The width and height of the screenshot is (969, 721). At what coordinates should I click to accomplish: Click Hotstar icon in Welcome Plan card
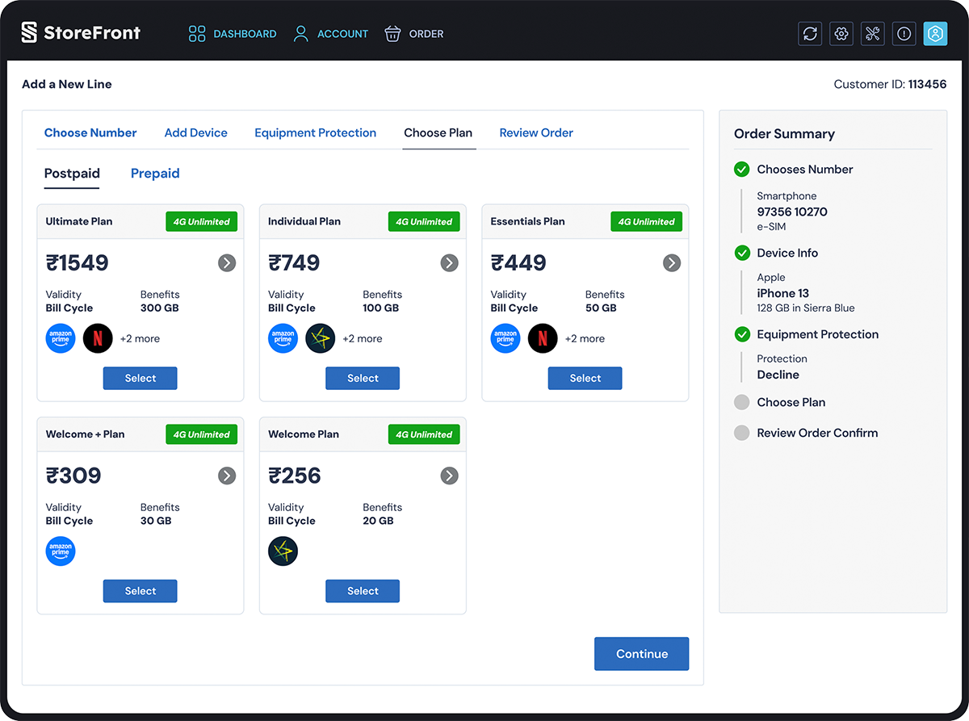click(283, 551)
